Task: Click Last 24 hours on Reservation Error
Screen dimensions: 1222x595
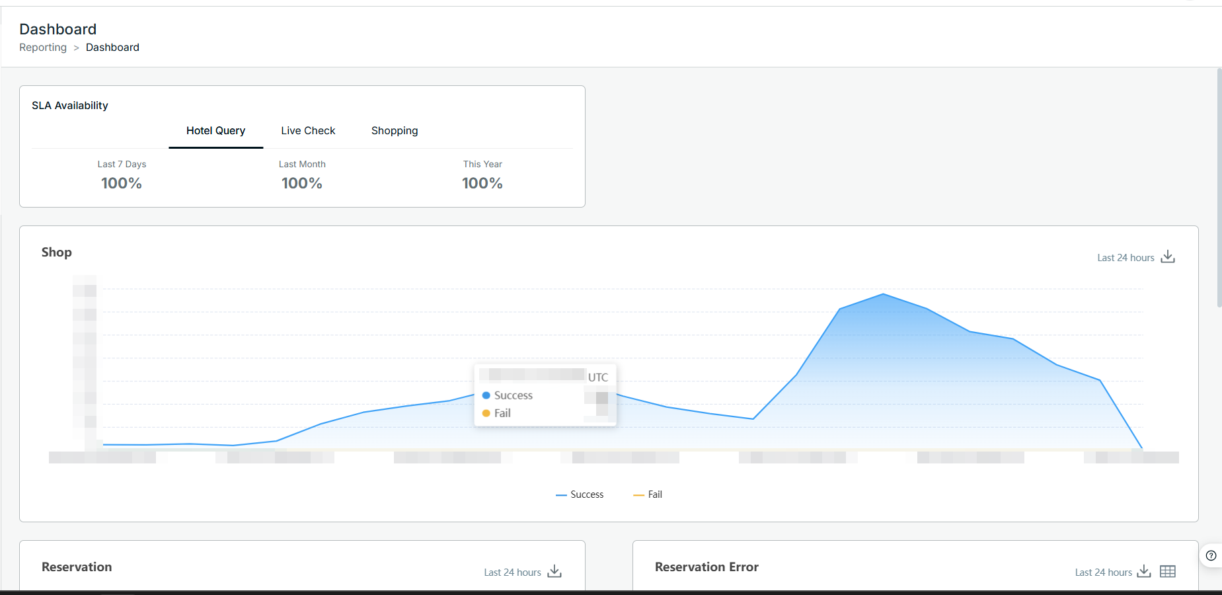Action: click(1103, 573)
